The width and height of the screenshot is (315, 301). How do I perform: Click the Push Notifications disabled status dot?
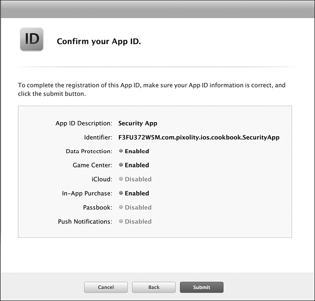(121, 221)
